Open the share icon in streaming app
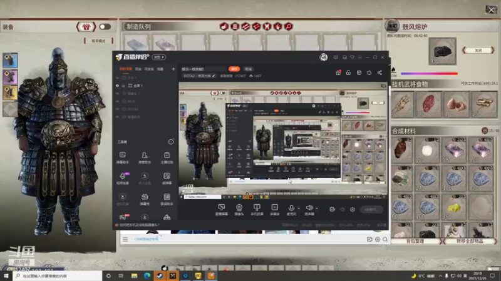Screen dimensions: 501x281 click(380, 72)
